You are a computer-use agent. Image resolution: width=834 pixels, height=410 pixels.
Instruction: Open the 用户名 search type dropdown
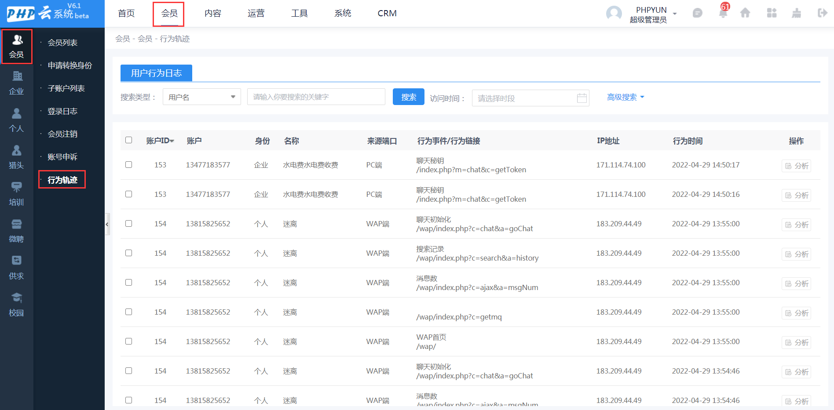tap(202, 97)
